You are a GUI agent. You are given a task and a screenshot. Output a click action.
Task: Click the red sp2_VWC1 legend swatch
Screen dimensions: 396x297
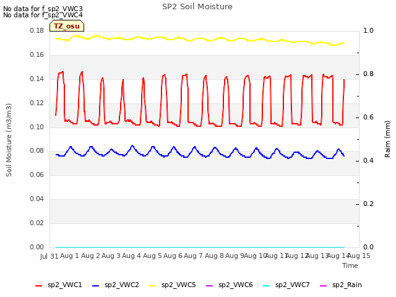tap(38, 286)
